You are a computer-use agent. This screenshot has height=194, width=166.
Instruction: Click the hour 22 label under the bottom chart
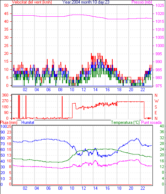pyautogui.click(x=143, y=188)
